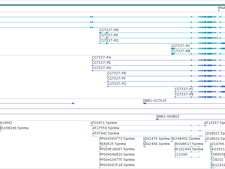This screenshot has width=225, height=169.
Task: Select the CG7337-PB protein label
Action: [x=184, y=94]
